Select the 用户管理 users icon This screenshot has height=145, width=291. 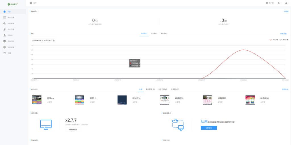point(4,29)
